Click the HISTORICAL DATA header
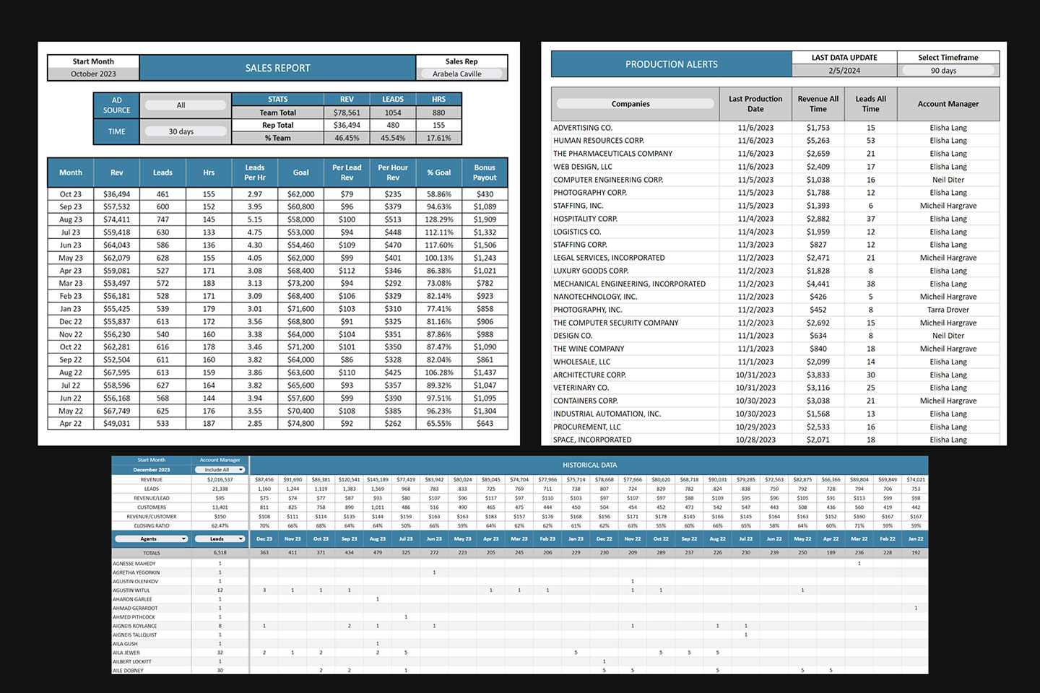 [x=589, y=466]
